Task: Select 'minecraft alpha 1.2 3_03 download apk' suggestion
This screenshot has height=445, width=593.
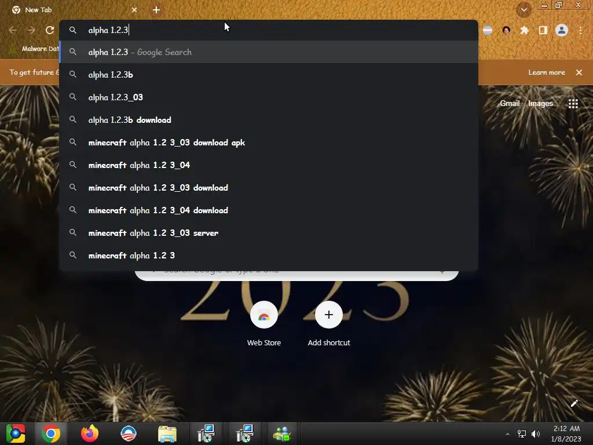Action: click(x=269, y=143)
